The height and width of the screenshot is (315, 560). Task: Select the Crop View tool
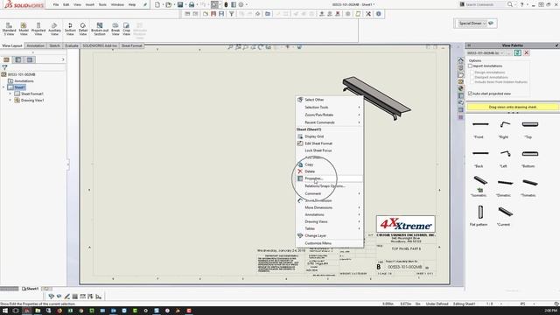point(126,29)
